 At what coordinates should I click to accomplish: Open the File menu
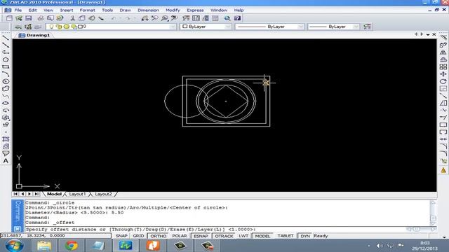[18, 10]
